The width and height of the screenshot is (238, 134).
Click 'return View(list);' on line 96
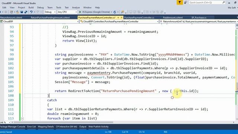(80, 41)
